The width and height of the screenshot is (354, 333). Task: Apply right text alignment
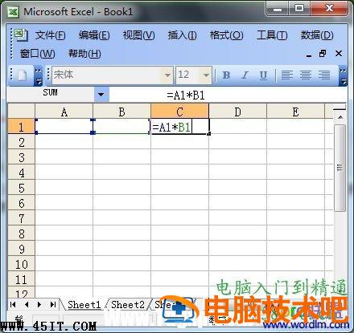tap(324, 75)
